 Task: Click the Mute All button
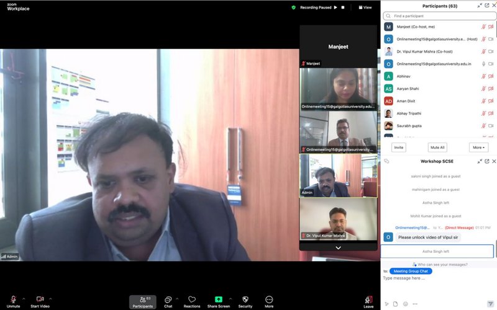[437, 148]
